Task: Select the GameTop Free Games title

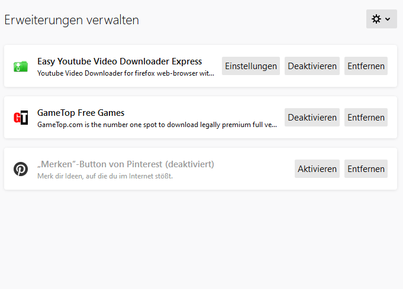Action: (80, 113)
